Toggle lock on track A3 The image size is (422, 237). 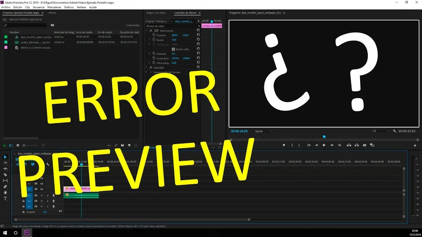[23, 206]
